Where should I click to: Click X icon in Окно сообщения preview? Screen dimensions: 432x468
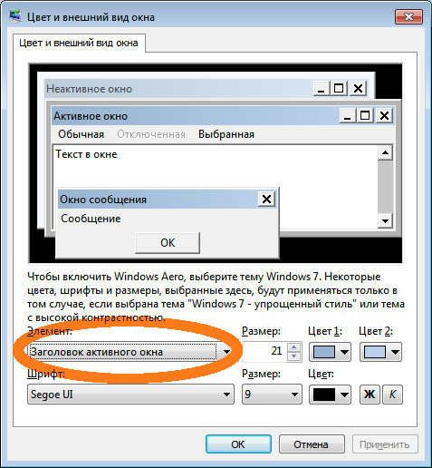266,200
